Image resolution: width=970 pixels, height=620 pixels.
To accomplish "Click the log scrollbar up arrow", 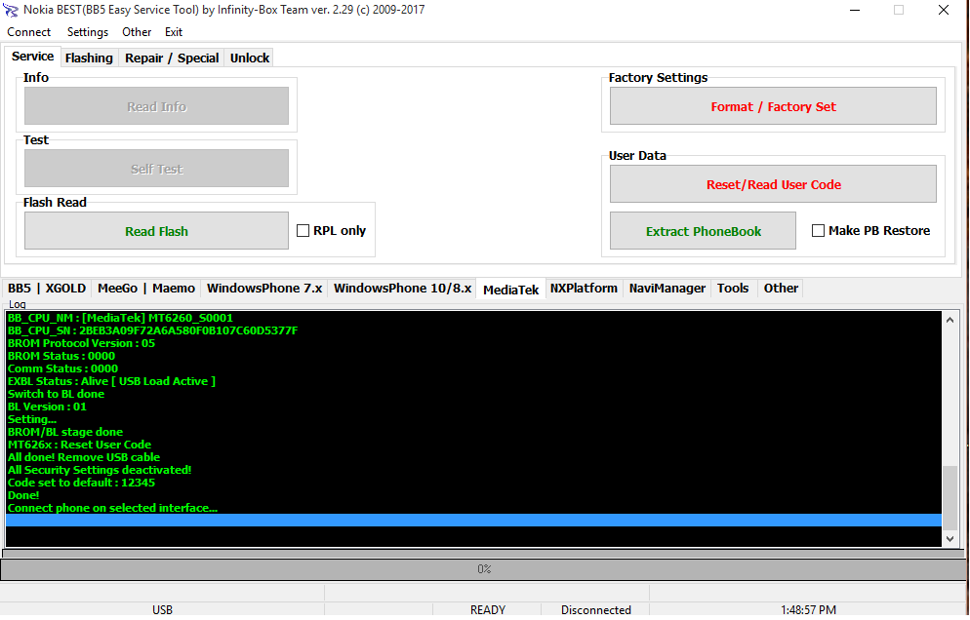I will coord(950,320).
